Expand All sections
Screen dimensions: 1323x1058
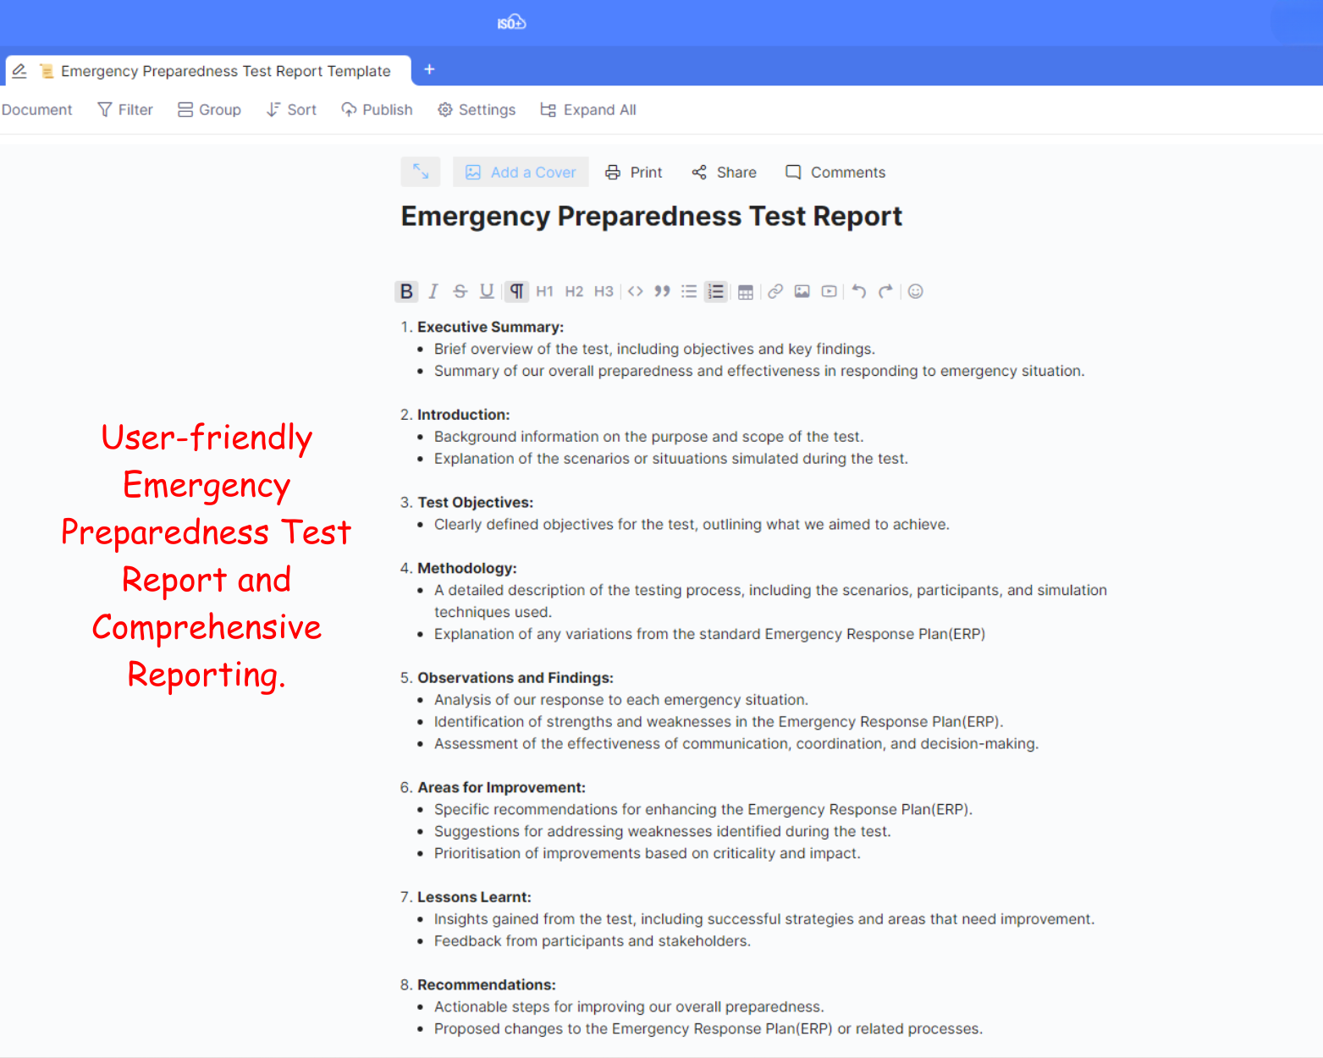588,110
